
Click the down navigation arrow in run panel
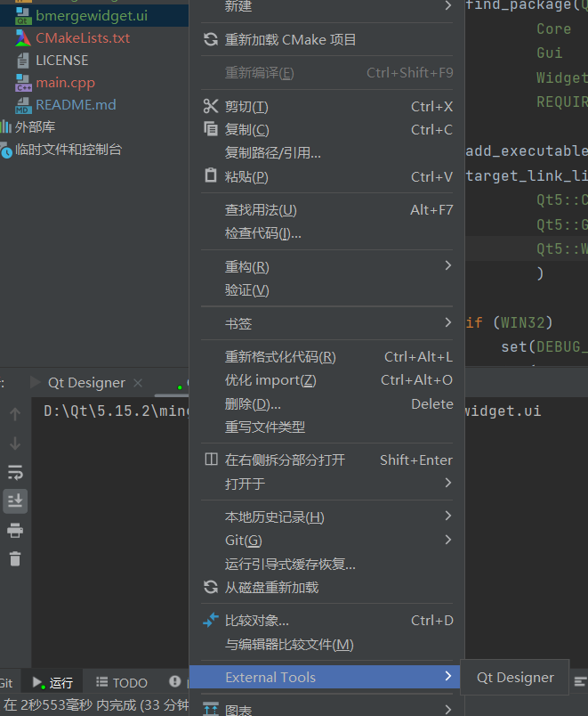point(14,443)
